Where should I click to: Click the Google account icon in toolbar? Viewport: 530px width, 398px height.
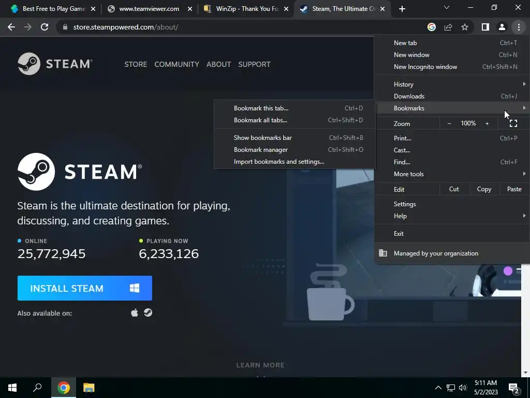point(432,27)
